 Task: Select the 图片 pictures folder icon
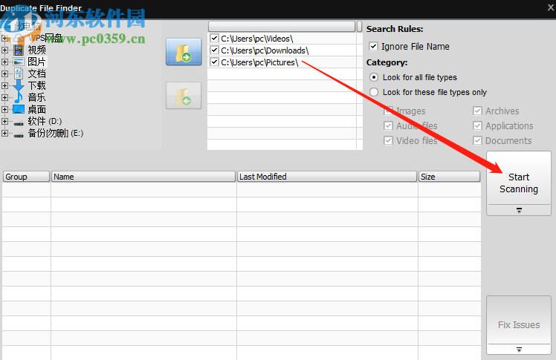19,62
